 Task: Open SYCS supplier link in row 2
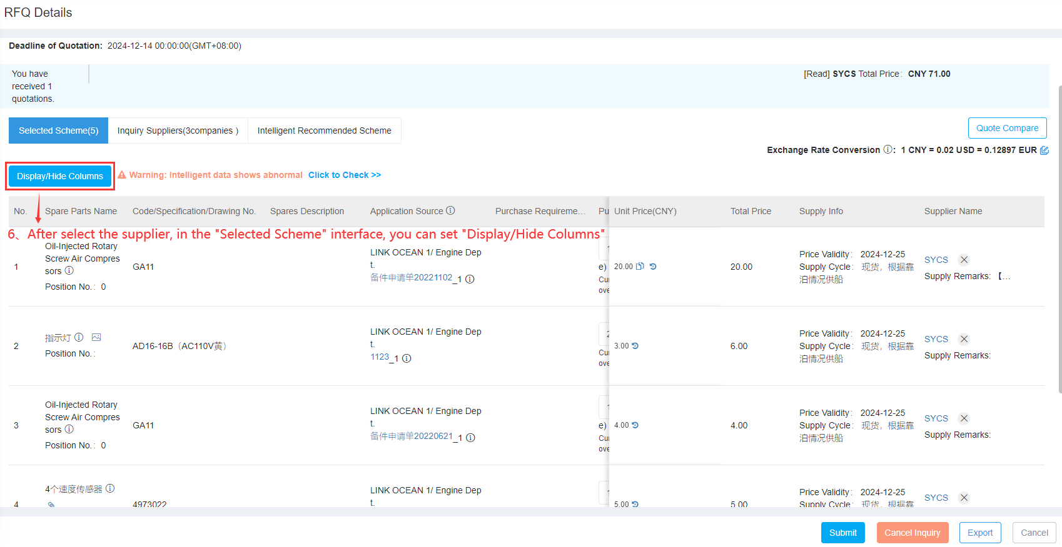tap(936, 339)
